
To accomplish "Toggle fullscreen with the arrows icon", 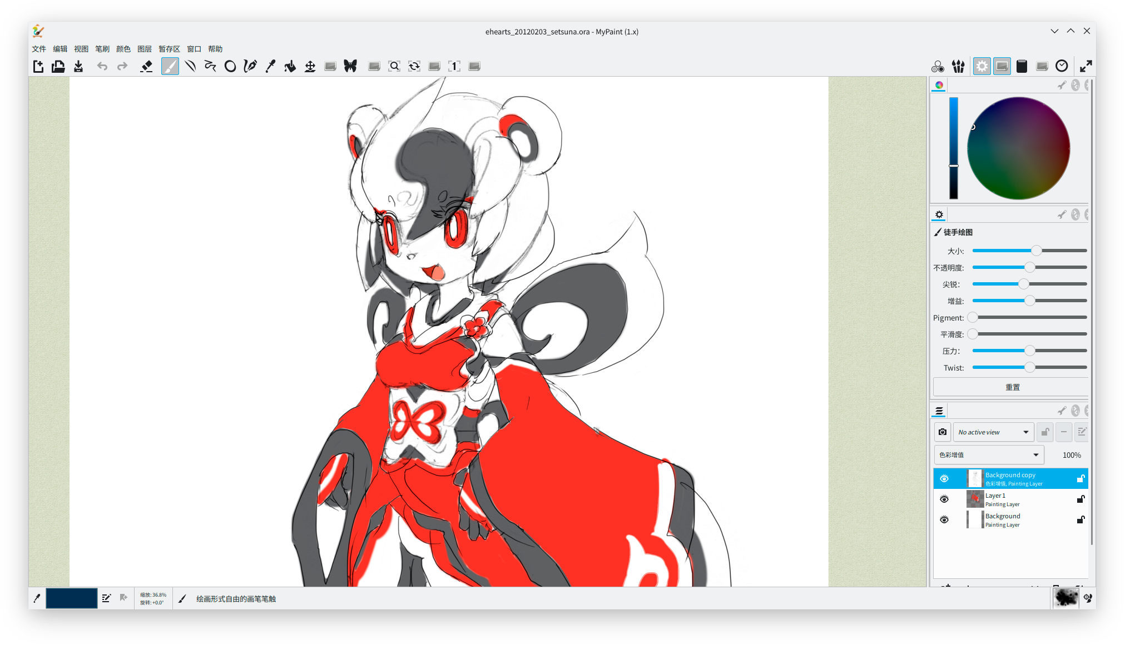I will (x=1086, y=67).
